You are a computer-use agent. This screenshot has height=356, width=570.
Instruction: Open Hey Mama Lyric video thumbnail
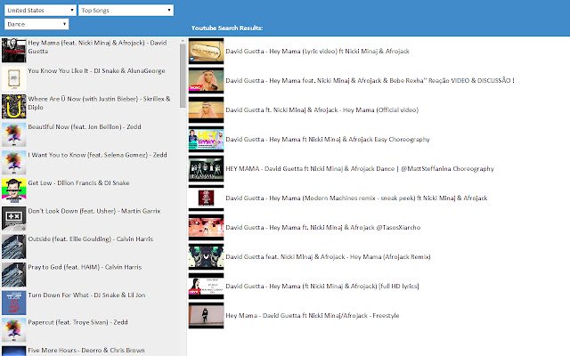(x=206, y=52)
